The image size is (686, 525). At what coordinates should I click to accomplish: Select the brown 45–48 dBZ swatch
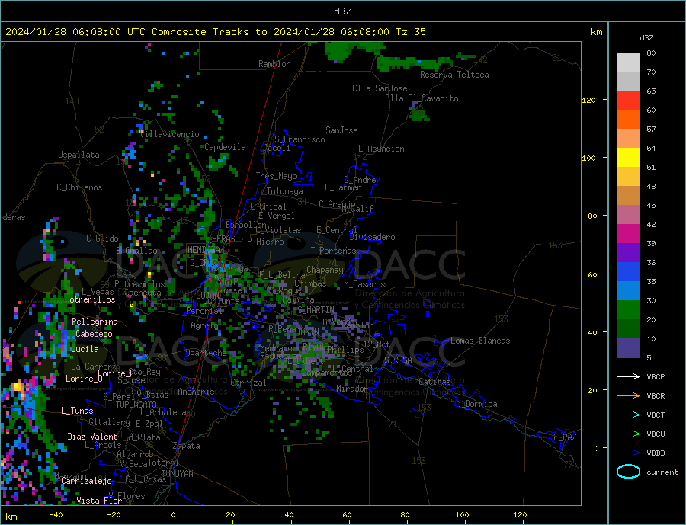(x=628, y=196)
